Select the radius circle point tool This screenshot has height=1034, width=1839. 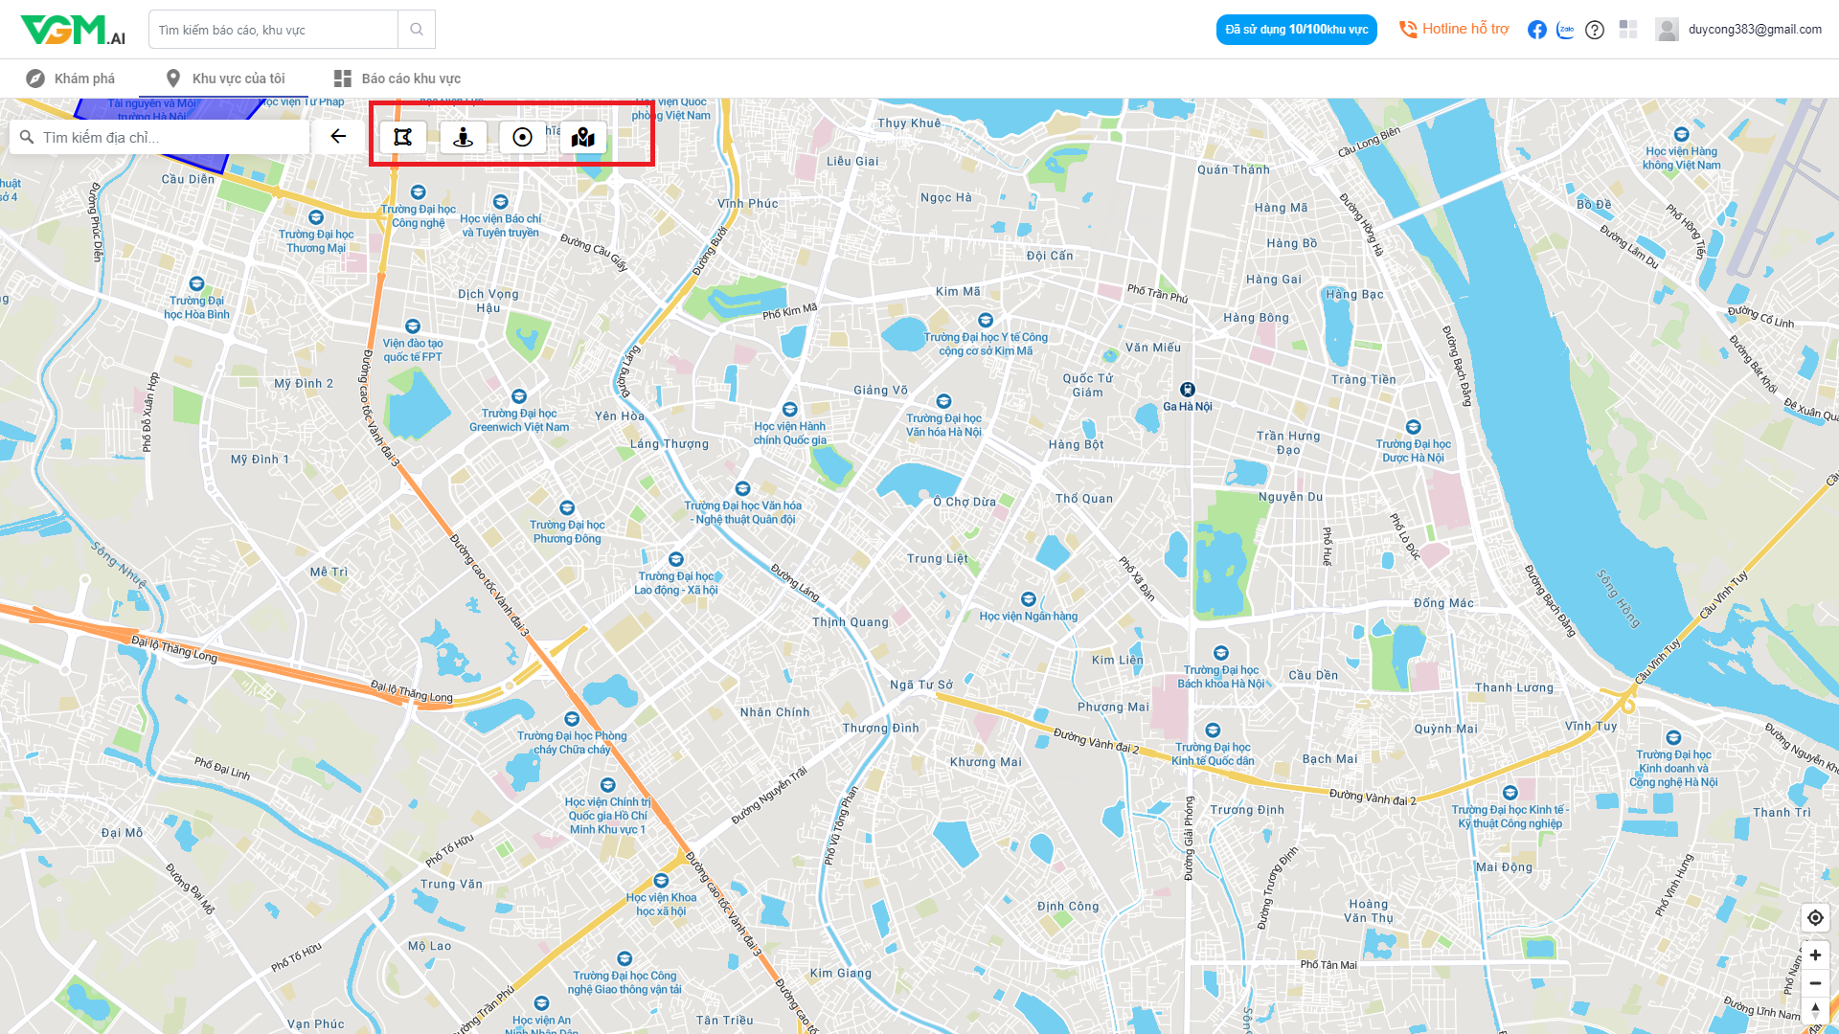coord(522,137)
